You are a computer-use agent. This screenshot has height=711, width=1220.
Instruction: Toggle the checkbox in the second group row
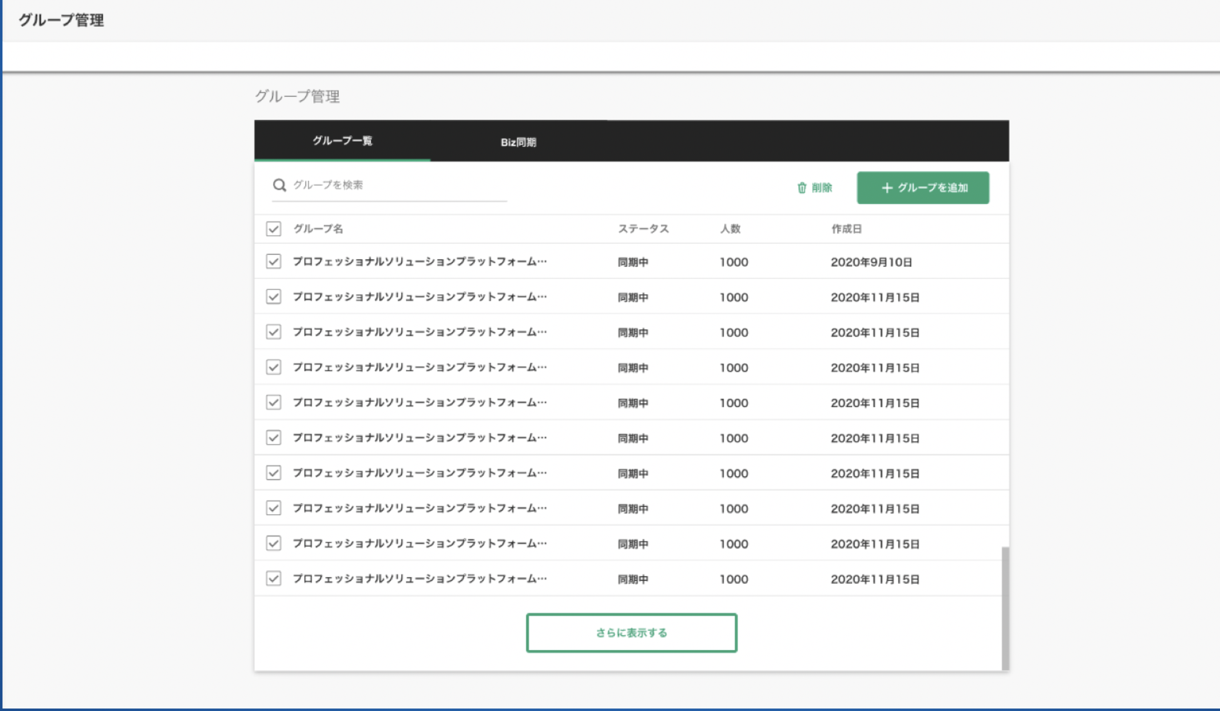point(274,297)
